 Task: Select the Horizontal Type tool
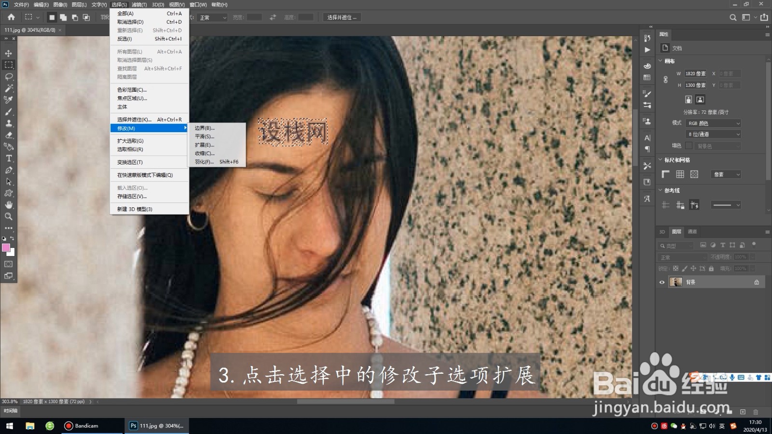coord(9,158)
